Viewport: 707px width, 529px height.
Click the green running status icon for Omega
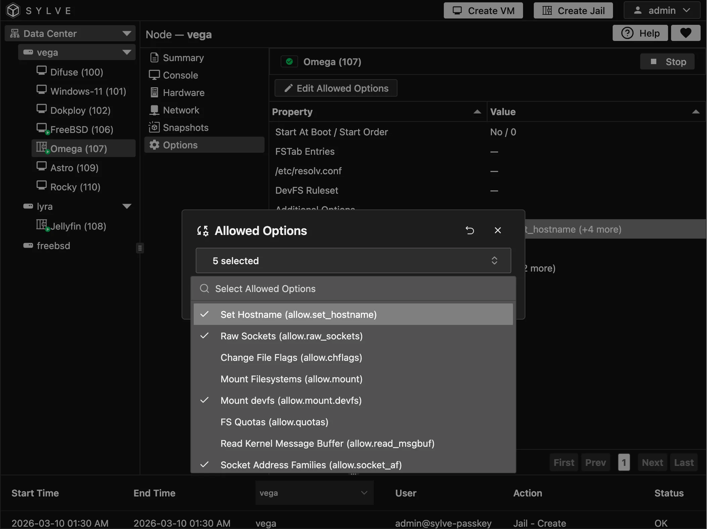(289, 62)
